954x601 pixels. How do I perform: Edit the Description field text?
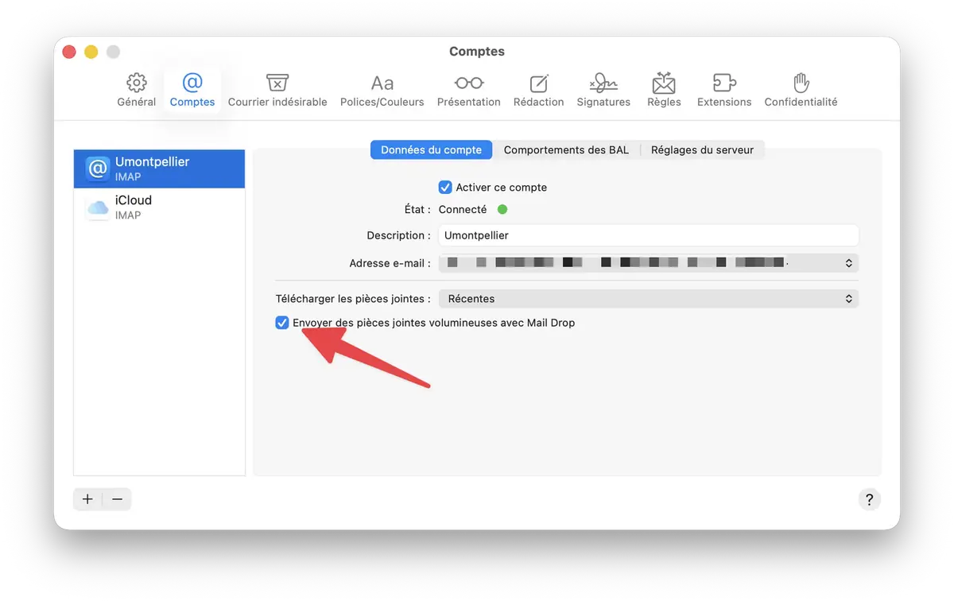click(x=648, y=235)
